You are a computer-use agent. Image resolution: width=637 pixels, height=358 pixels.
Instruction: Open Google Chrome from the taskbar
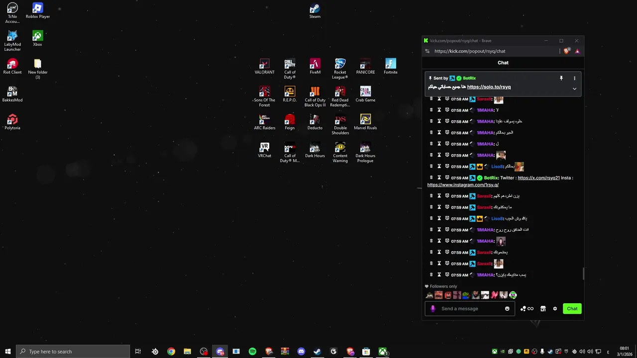tap(171, 352)
